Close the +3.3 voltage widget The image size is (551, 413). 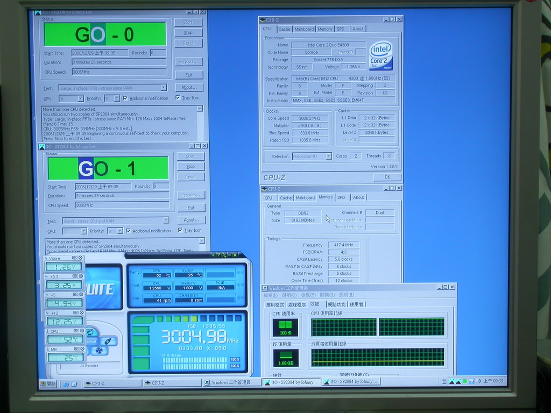(81, 276)
